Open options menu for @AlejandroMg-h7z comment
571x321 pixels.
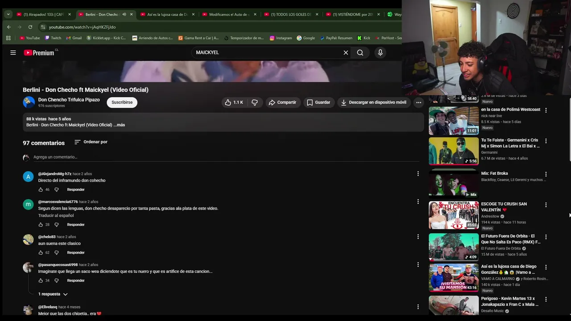pos(418,173)
